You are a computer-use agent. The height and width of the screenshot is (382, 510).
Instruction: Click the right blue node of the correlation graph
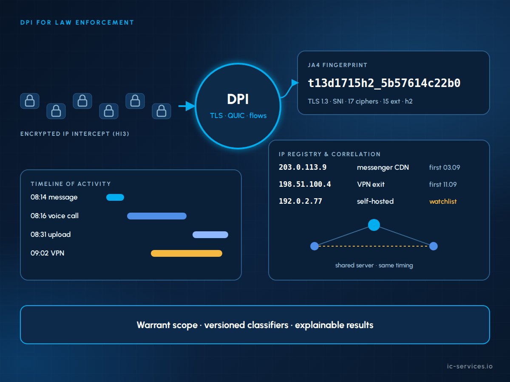[433, 246]
